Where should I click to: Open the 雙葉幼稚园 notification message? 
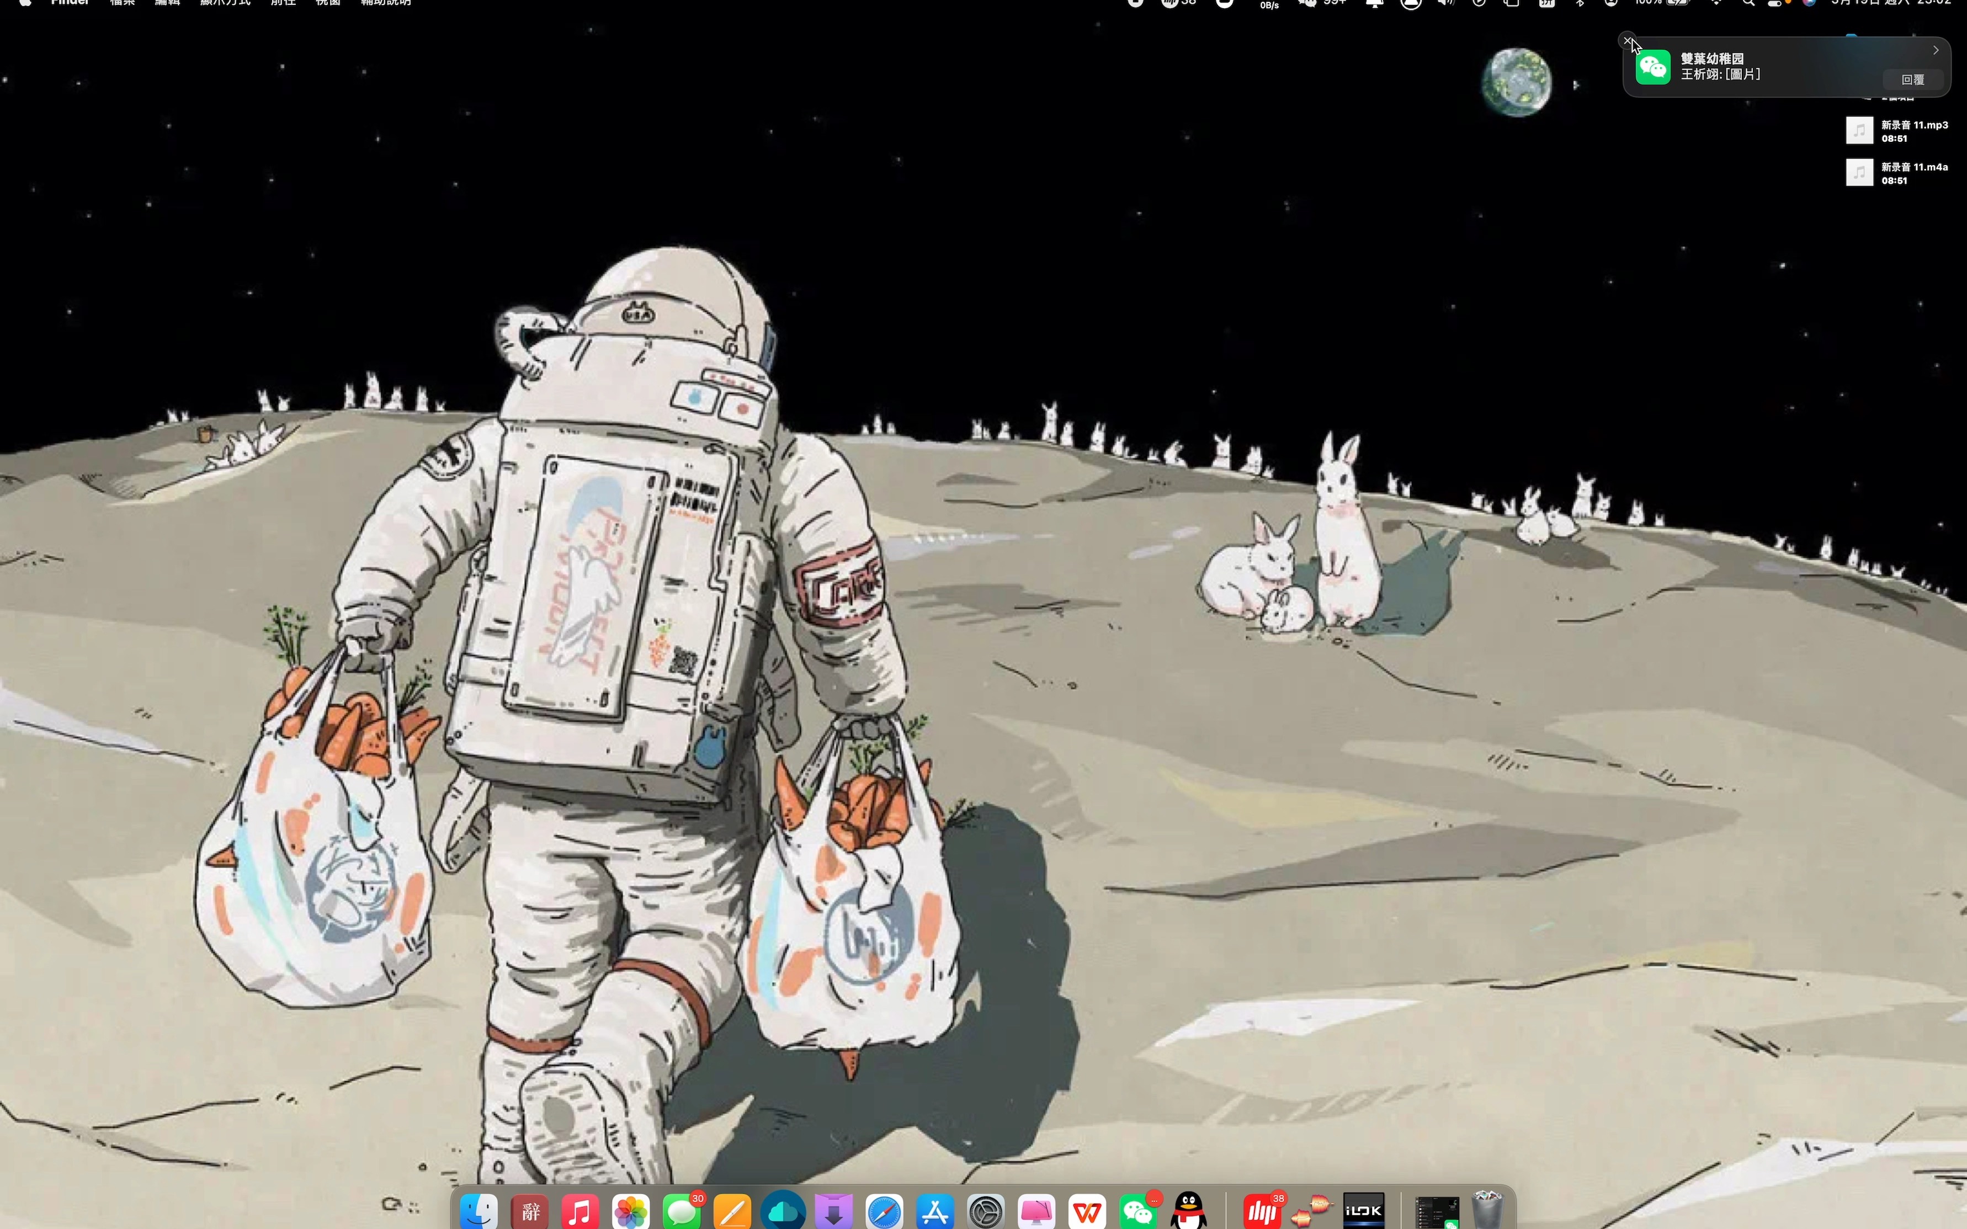(x=1787, y=67)
